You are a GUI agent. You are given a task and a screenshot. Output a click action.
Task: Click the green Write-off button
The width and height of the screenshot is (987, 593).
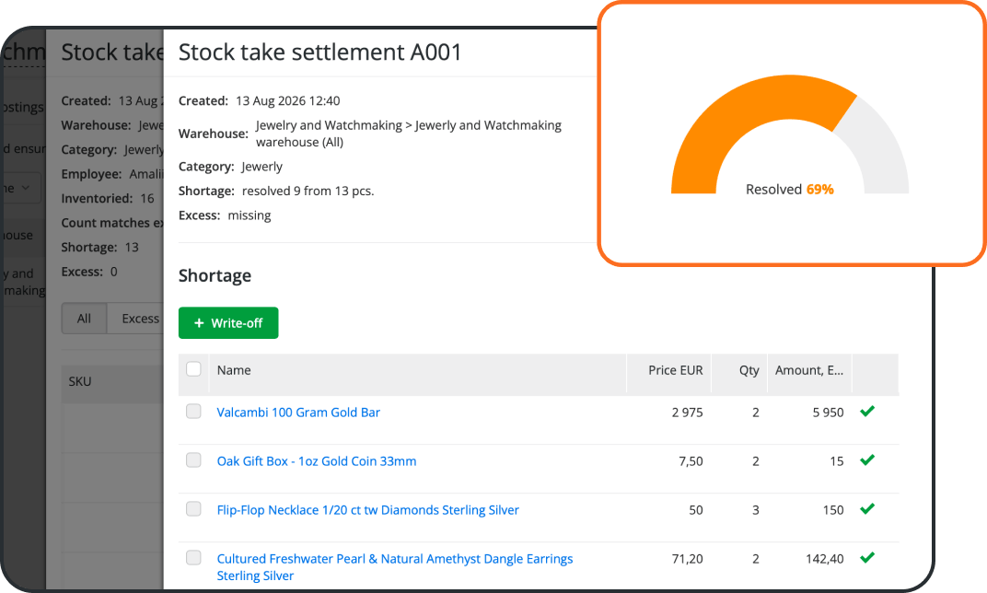tap(227, 323)
